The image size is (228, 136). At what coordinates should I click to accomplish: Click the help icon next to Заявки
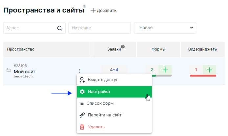pyautogui.click(x=123, y=47)
